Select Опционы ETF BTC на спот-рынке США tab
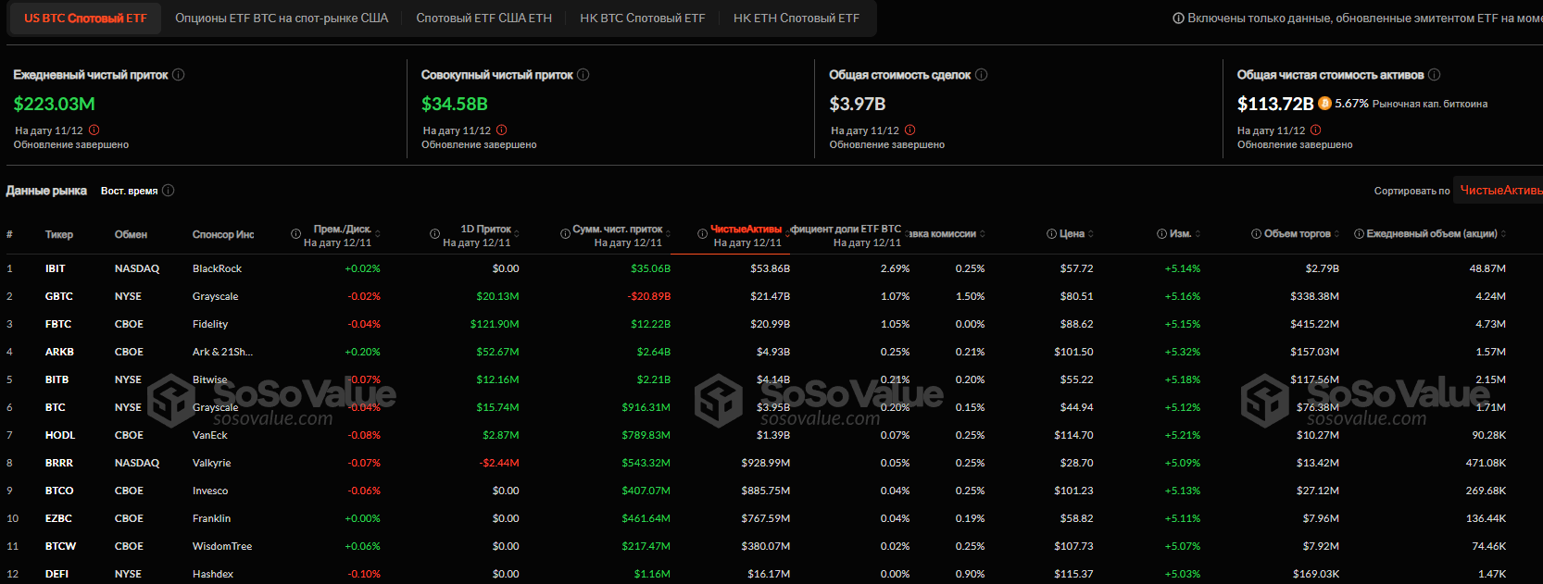The image size is (1543, 584). [282, 19]
